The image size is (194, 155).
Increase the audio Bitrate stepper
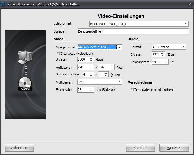pos(163,53)
